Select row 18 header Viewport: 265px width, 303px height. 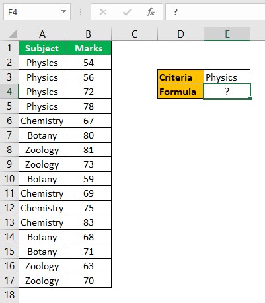[x=9, y=295]
